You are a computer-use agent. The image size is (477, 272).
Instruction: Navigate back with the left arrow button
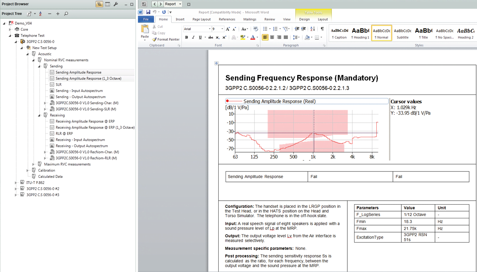click(x=154, y=4)
